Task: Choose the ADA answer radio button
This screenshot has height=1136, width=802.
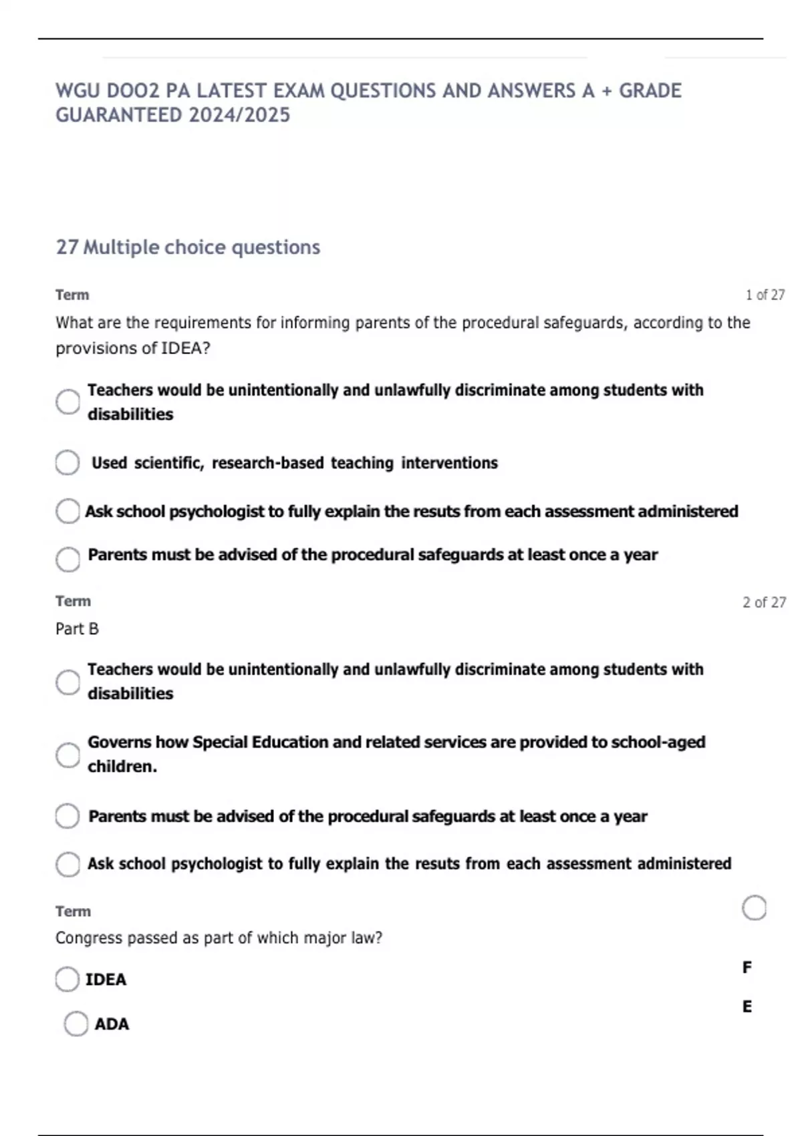Action: pyautogui.click(x=76, y=1024)
